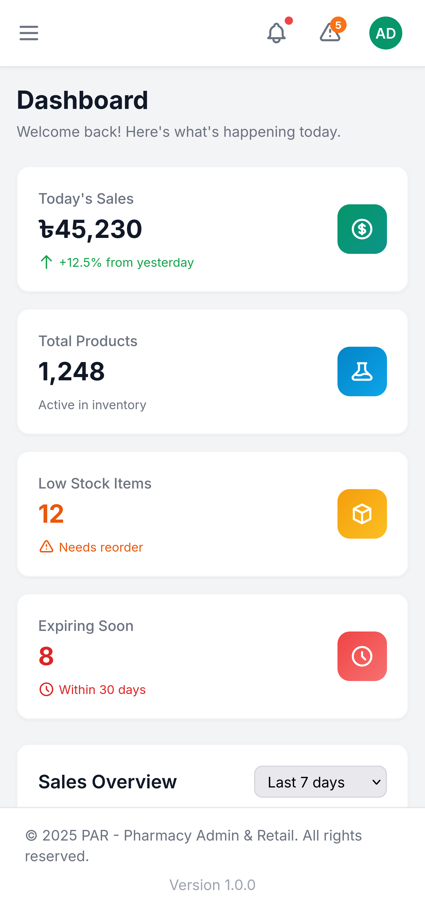Image resolution: width=425 pixels, height=911 pixels.
Task: Click the Expiring Soon count 8
Action: pos(46,656)
